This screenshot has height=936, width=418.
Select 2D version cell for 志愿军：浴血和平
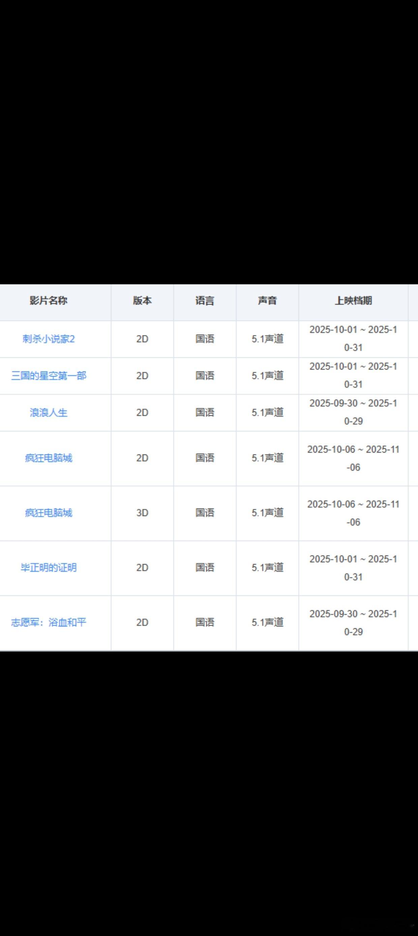coord(142,622)
